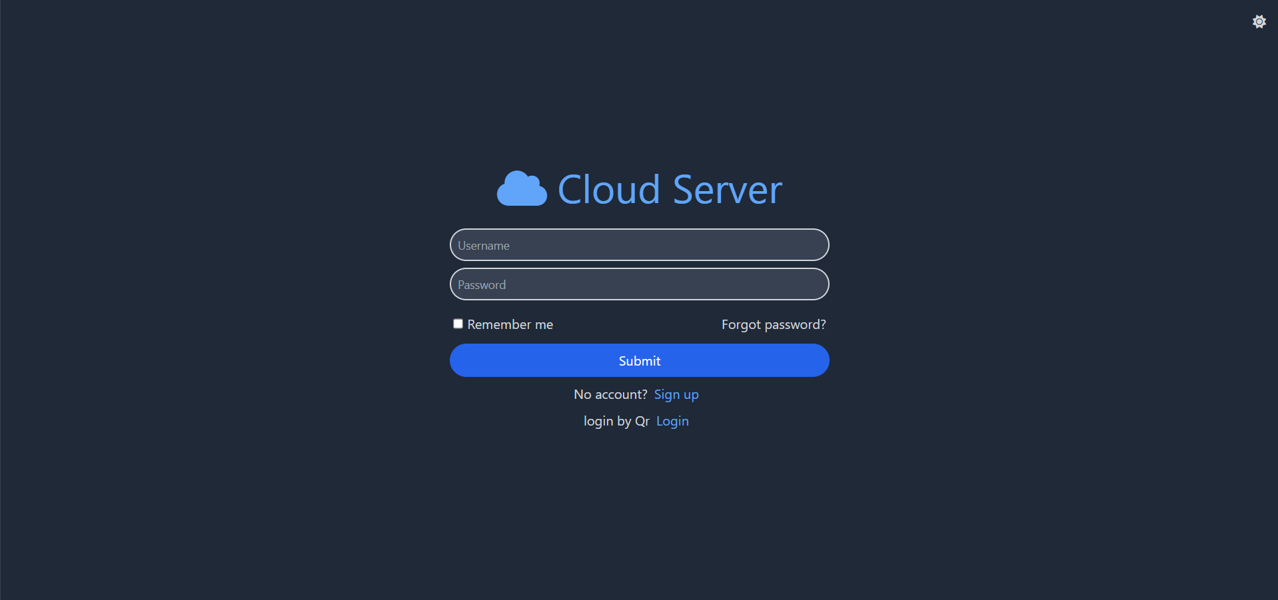Click the Cloud Server title text

pyautogui.click(x=669, y=190)
